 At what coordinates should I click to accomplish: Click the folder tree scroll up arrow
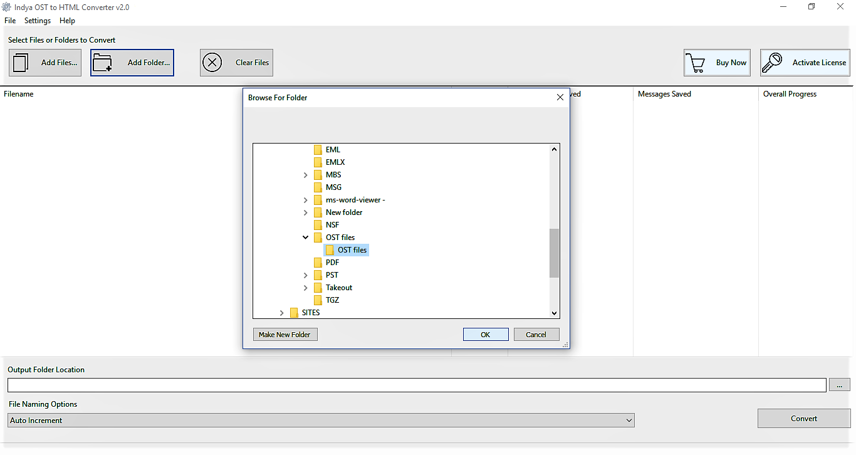coord(554,150)
